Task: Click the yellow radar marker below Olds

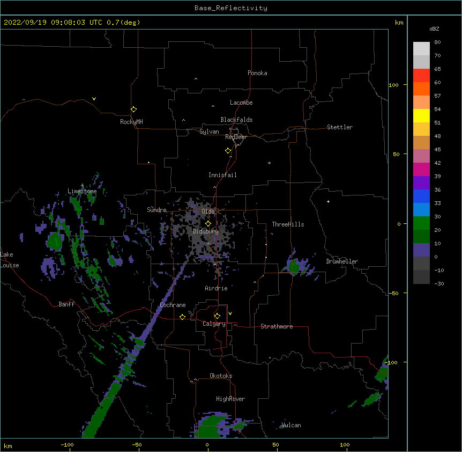Action: coord(208,224)
